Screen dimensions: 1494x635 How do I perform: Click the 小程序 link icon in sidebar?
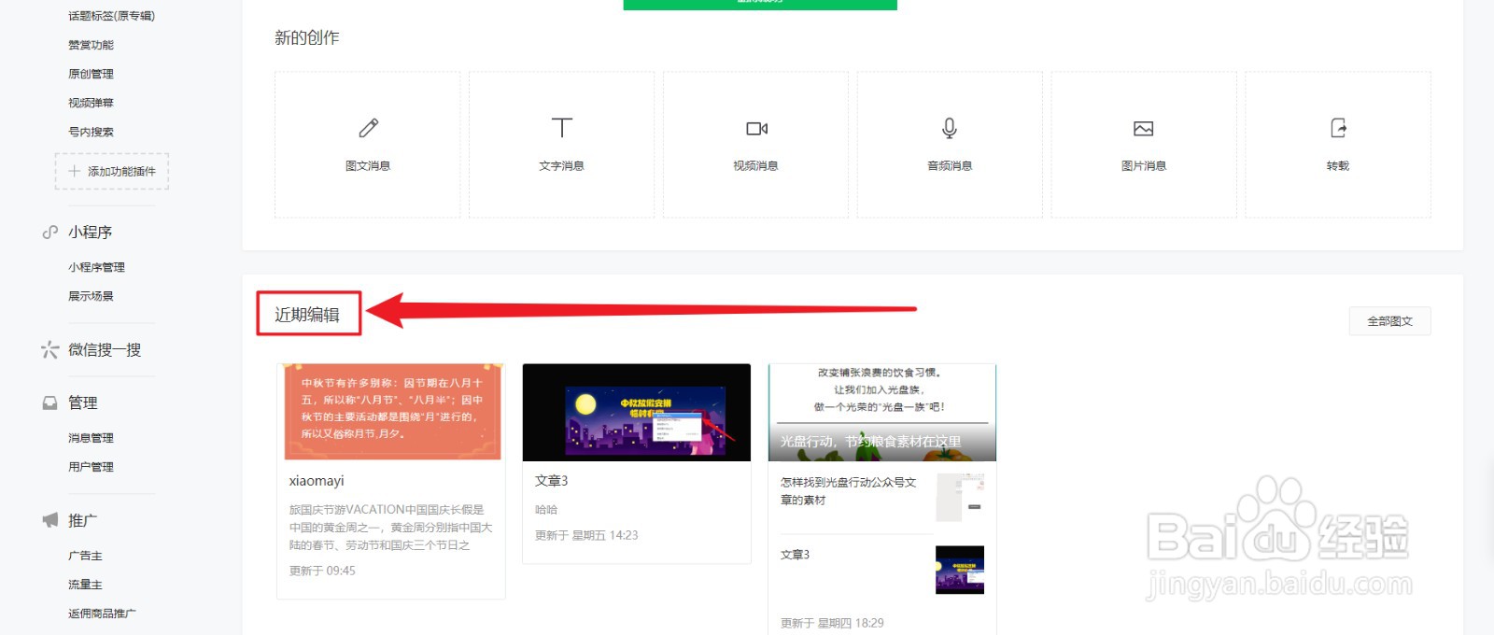[x=49, y=232]
